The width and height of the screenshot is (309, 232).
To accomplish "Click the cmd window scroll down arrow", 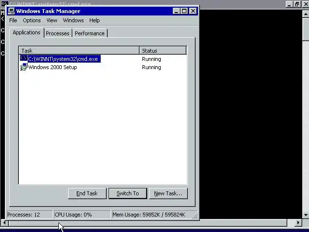I will pyautogui.click(x=306, y=215).
